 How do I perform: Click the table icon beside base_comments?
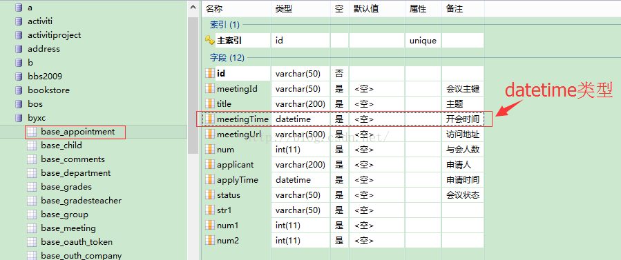[32, 159]
